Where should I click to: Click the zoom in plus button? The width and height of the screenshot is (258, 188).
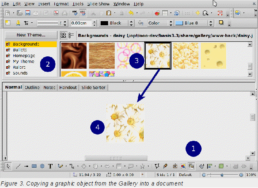pyautogui.click(x=241, y=175)
